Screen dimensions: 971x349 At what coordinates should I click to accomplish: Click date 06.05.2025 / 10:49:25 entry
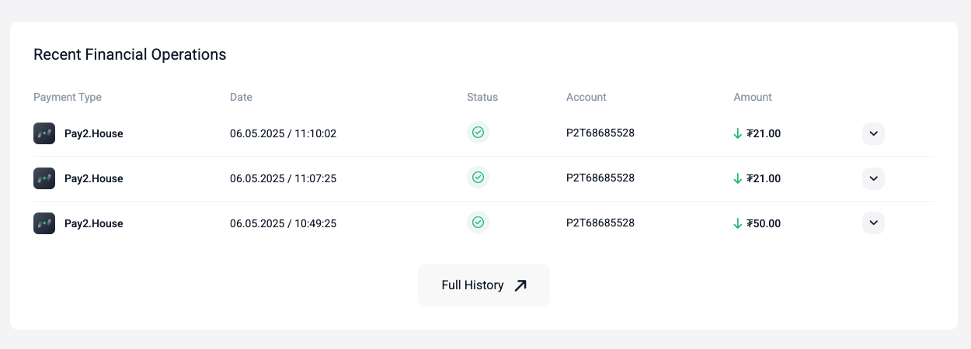pos(283,223)
